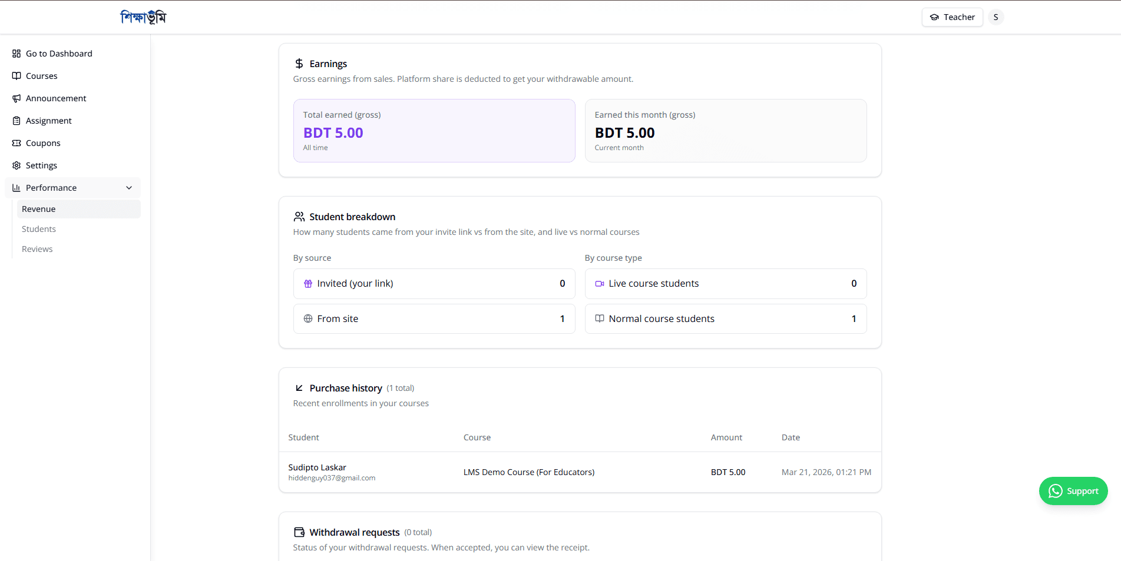Click the Normal course students row
This screenshot has height=561, width=1121.
726,318
